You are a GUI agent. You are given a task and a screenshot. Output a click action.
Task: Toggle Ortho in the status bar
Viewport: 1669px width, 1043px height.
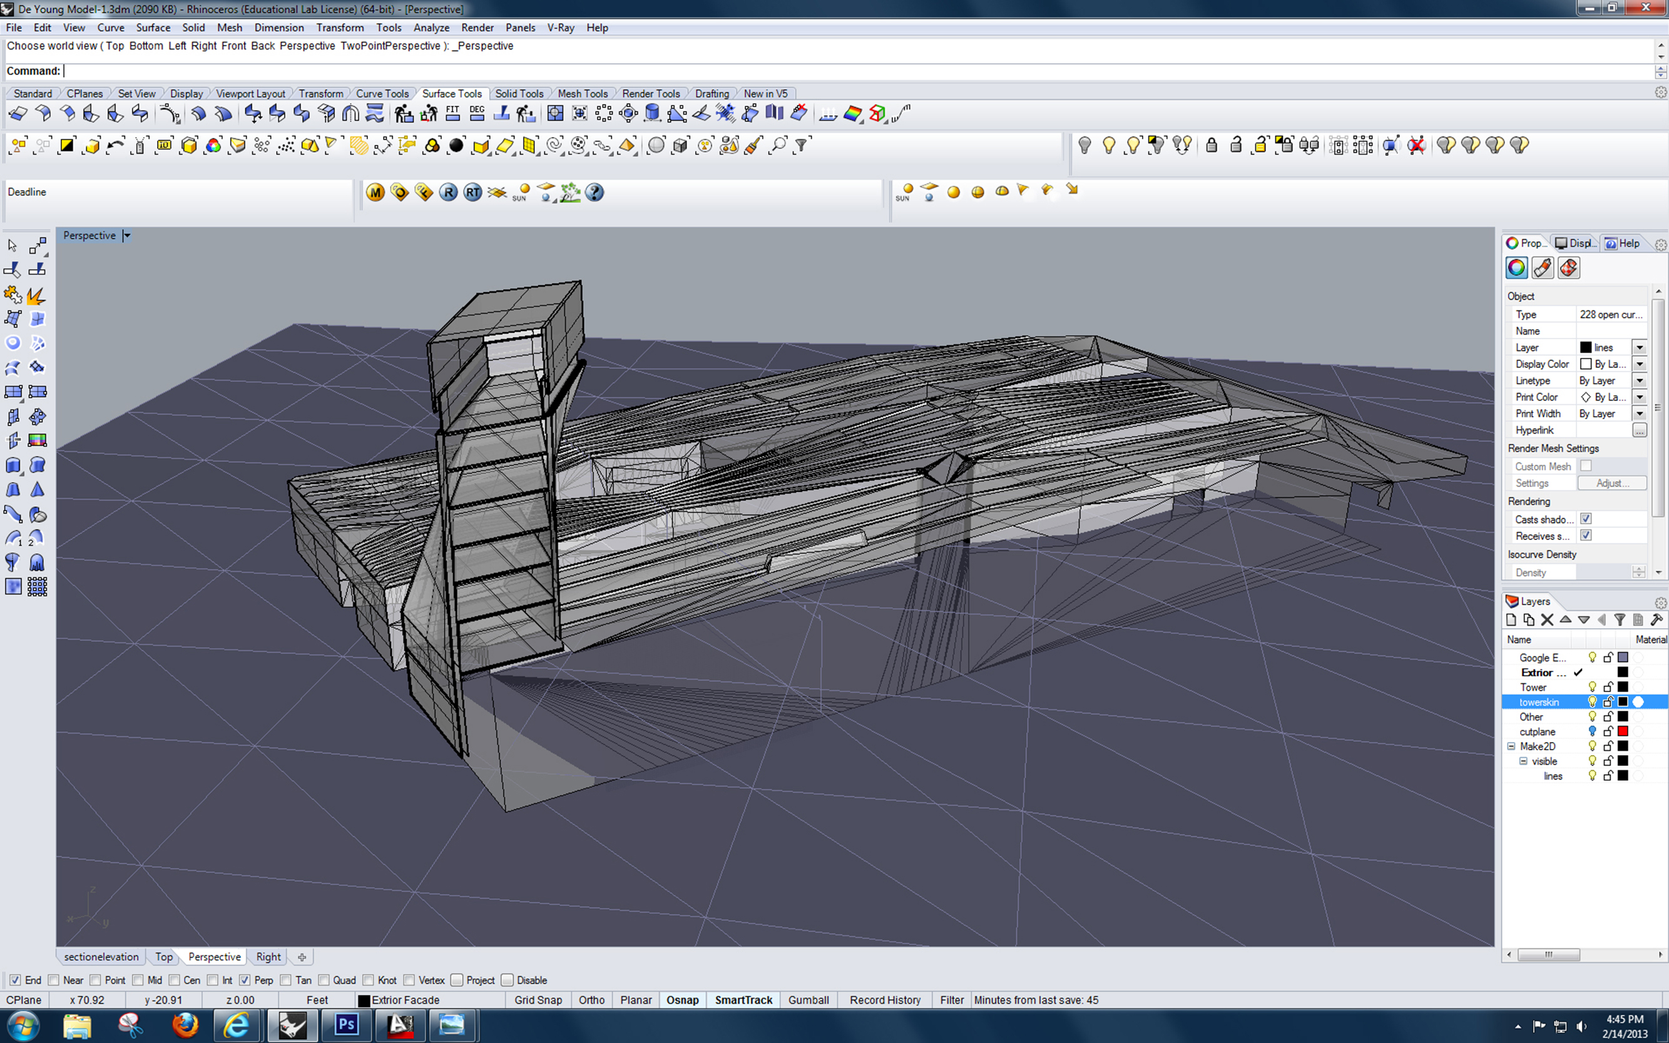[x=591, y=1000]
